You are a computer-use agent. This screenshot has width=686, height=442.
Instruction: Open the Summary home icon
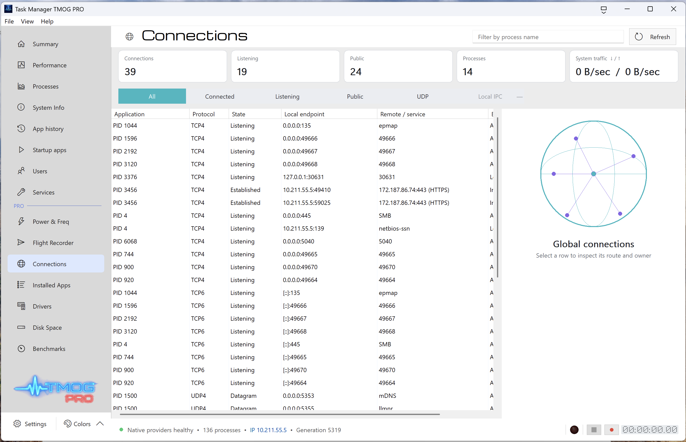(x=21, y=44)
